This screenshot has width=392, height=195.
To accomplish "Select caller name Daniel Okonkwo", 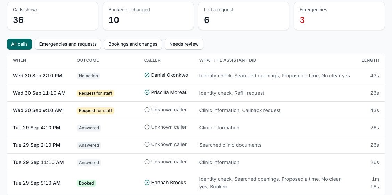I will coord(170,75).
